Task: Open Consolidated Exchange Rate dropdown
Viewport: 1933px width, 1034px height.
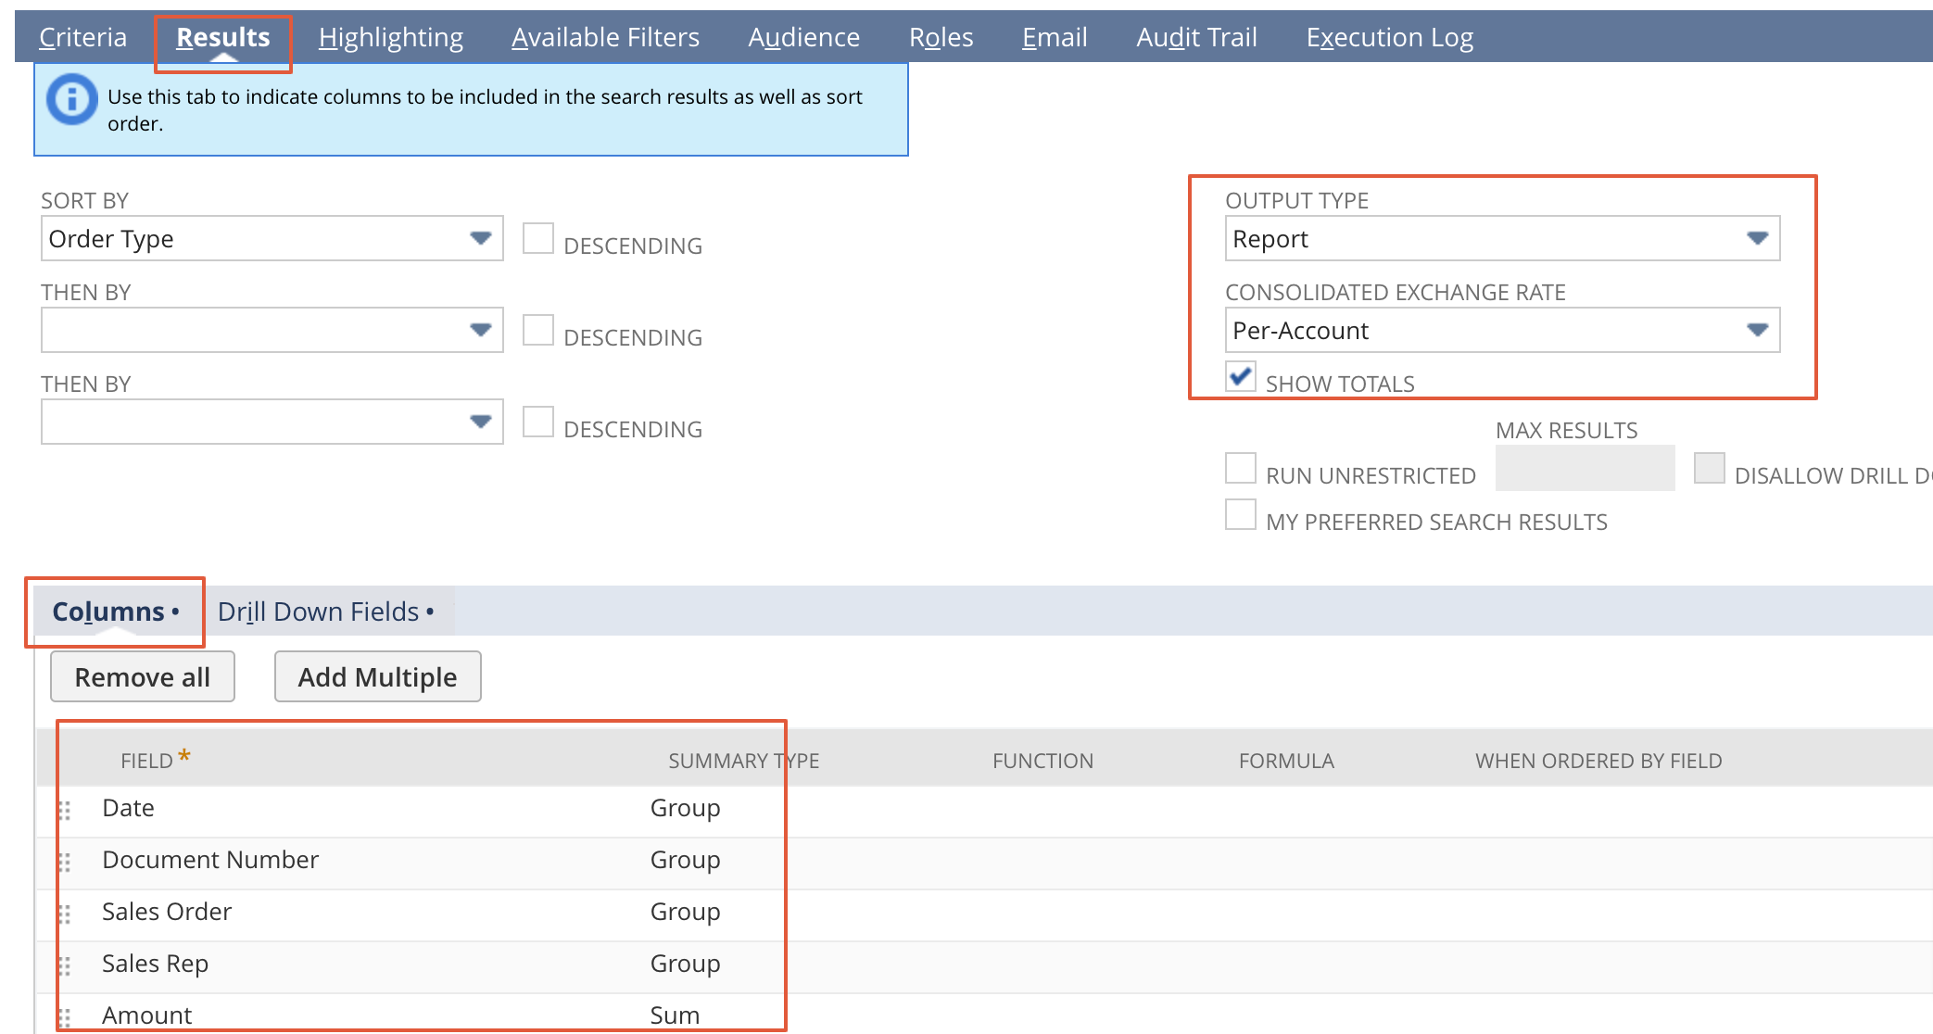Action: [x=1501, y=331]
